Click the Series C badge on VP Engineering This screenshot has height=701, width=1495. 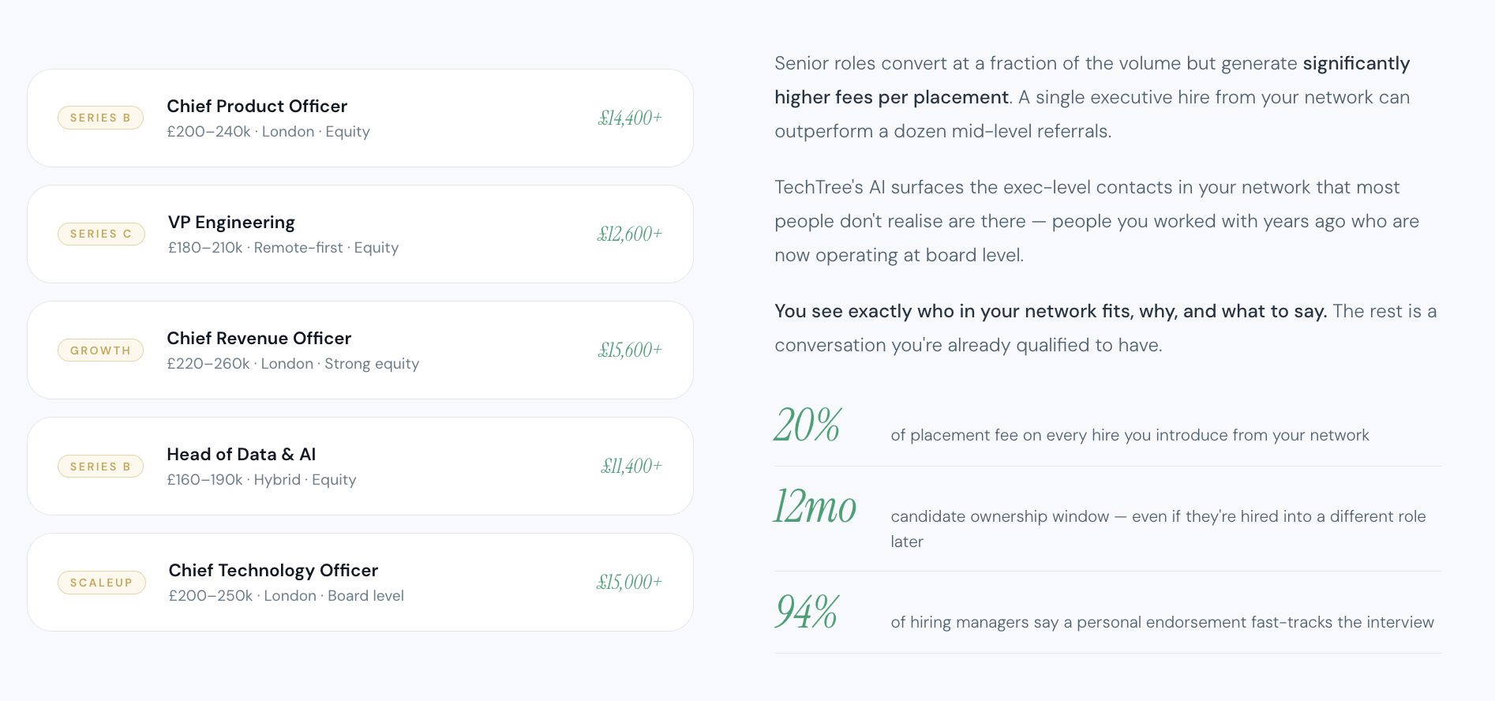101,234
